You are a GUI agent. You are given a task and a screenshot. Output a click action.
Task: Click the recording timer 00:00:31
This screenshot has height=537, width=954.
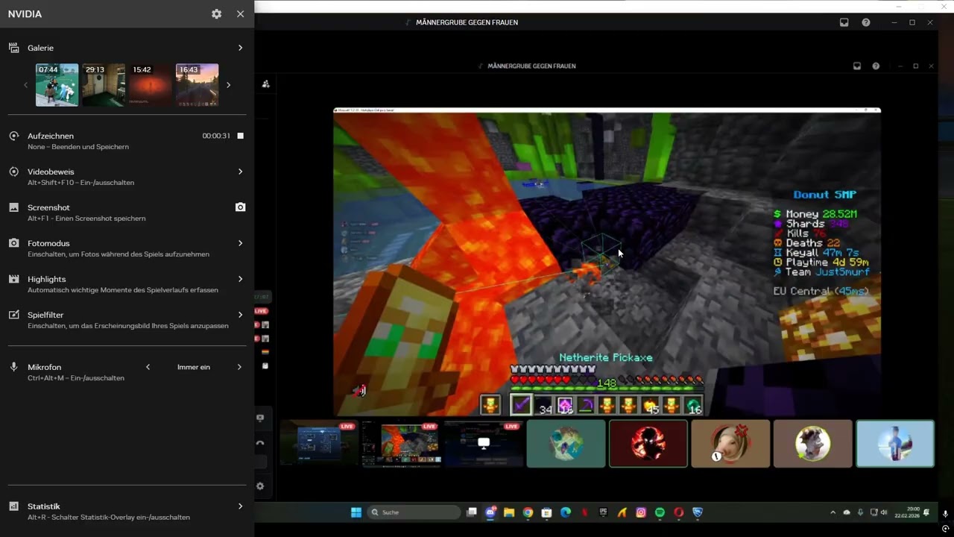tap(216, 136)
